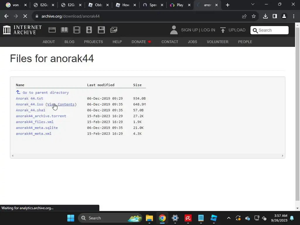Open Chrome tab search chevron
Viewport: 300px width, 225px height.
(x=253, y=4)
